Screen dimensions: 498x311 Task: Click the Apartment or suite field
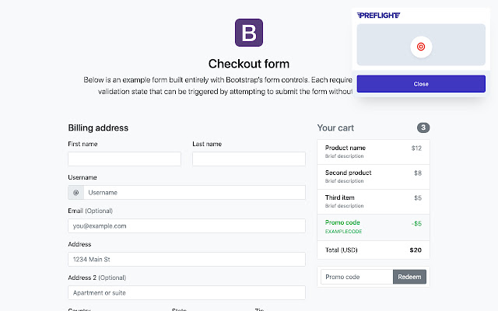(187, 293)
